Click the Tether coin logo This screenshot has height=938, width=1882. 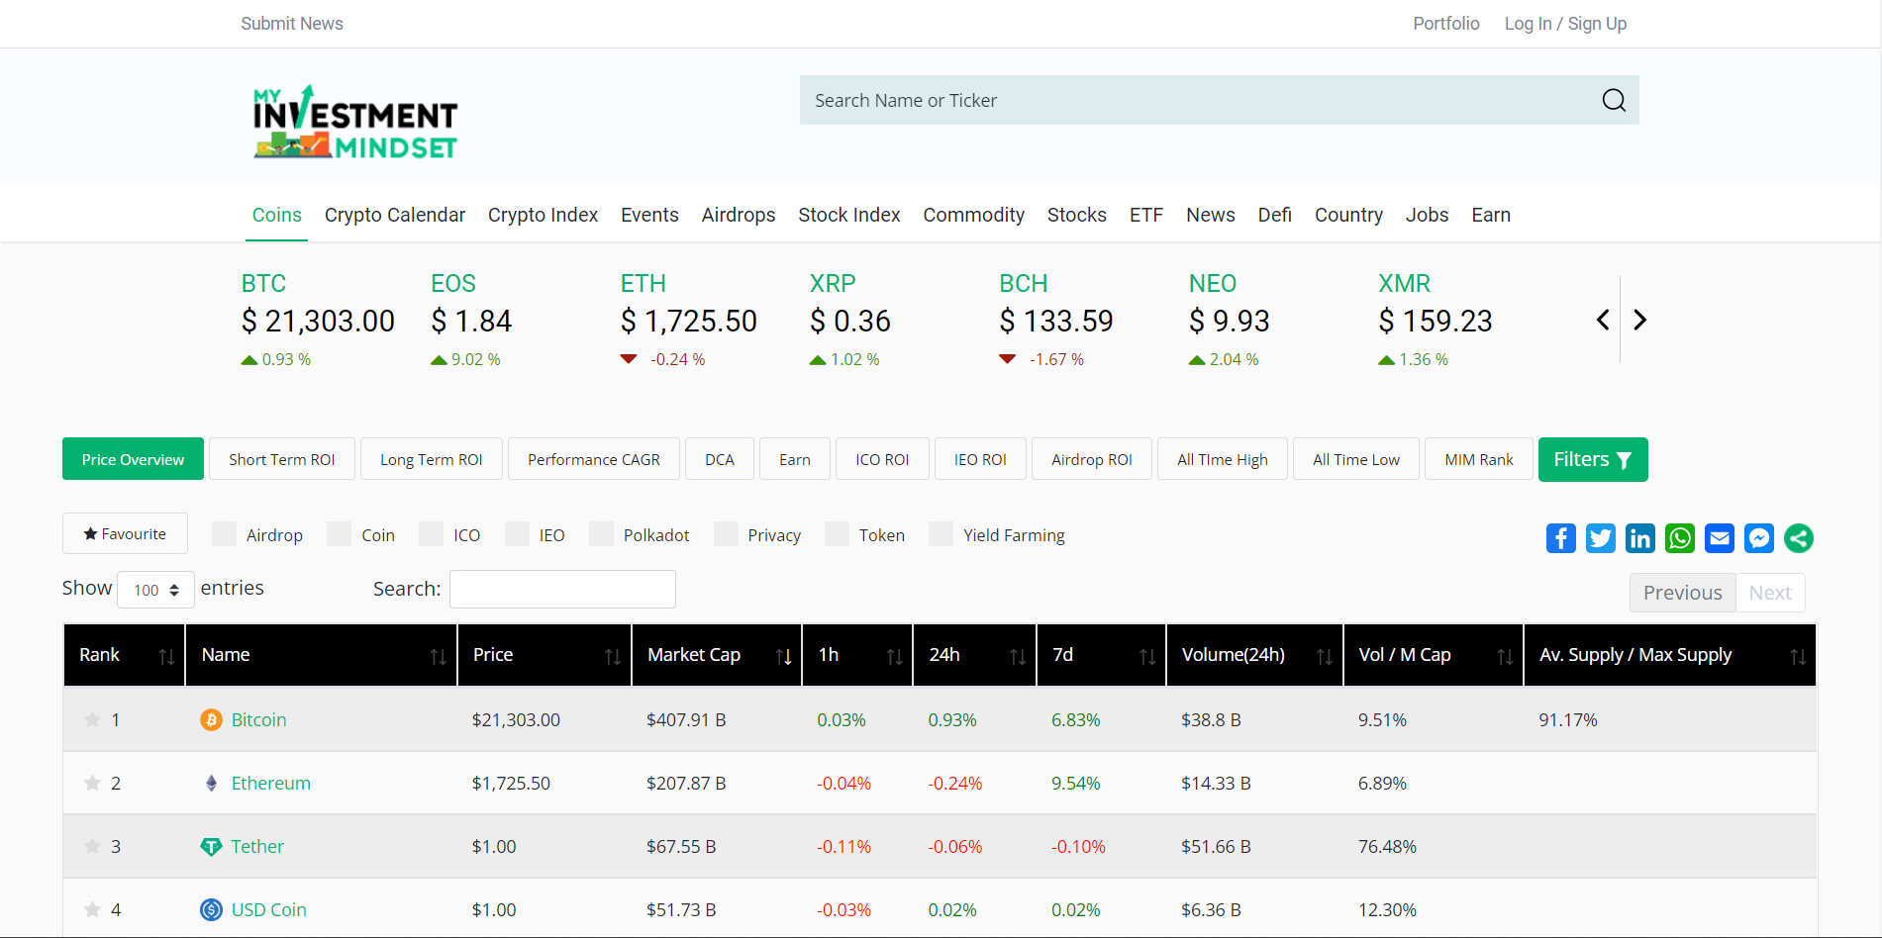click(211, 846)
